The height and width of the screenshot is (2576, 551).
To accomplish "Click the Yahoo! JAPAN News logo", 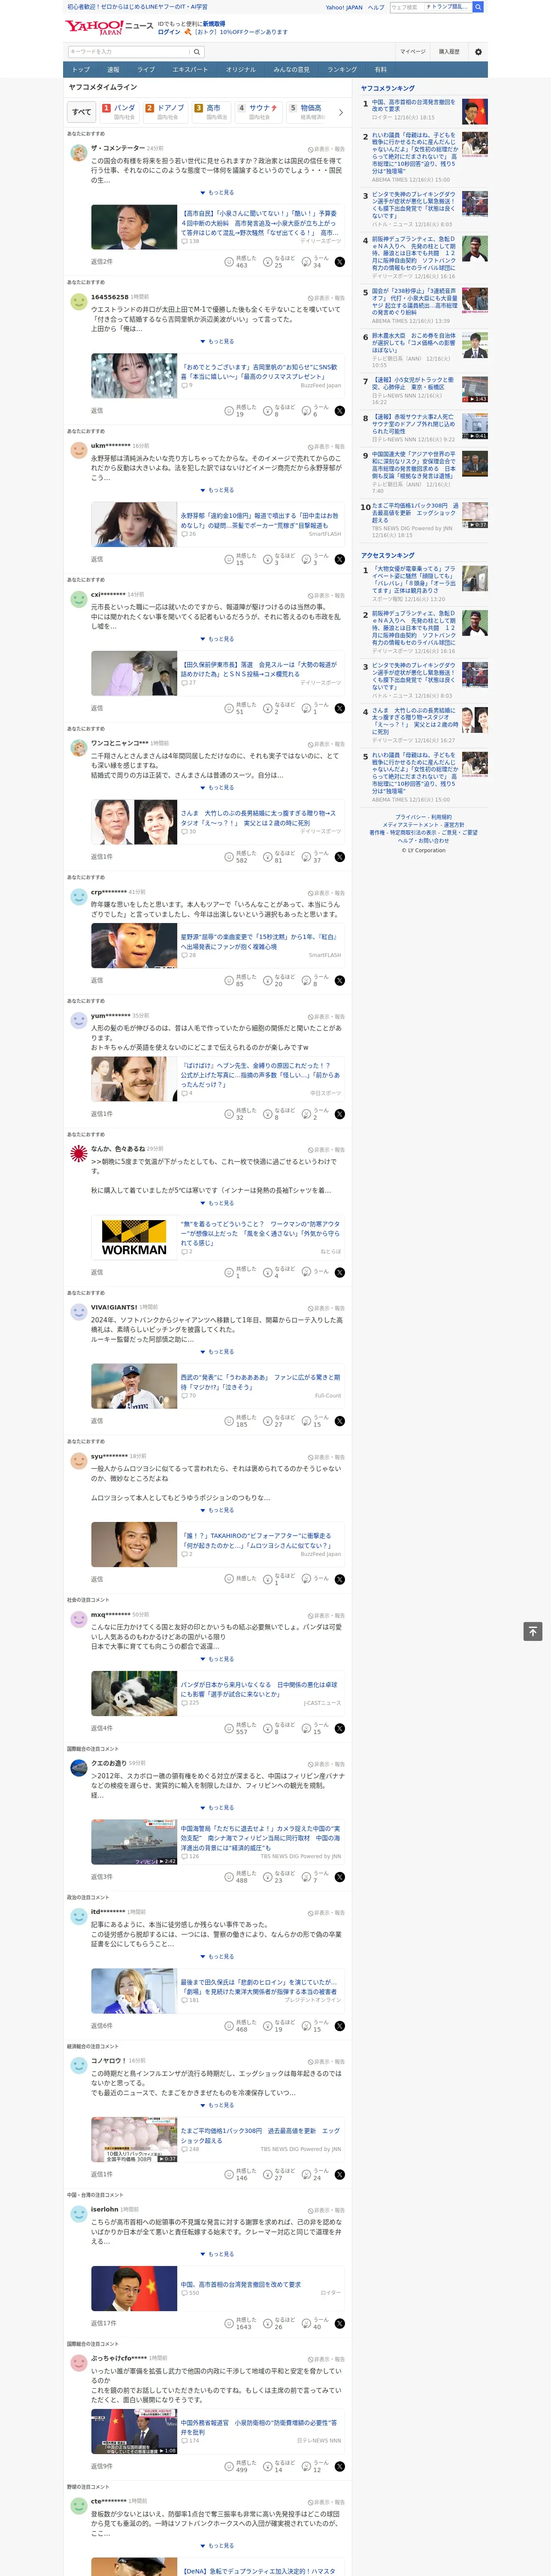I will (x=109, y=26).
